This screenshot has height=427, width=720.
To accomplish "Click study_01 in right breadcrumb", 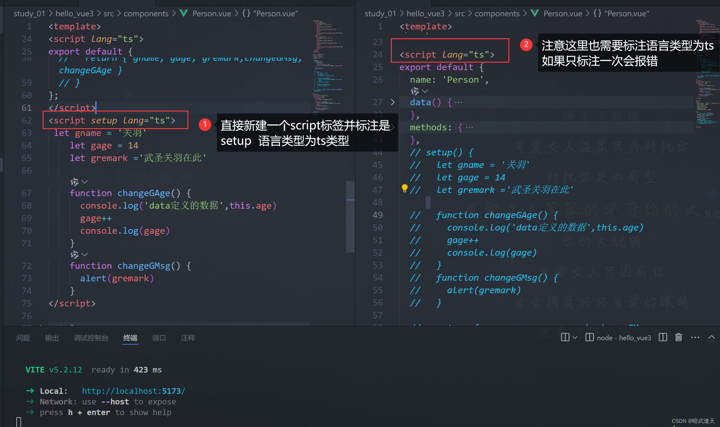I will pos(381,13).
